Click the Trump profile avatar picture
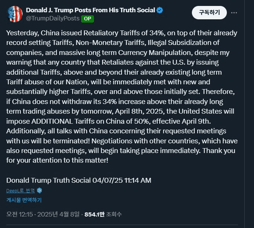Screen dimensions: 254x228 click(15, 14)
